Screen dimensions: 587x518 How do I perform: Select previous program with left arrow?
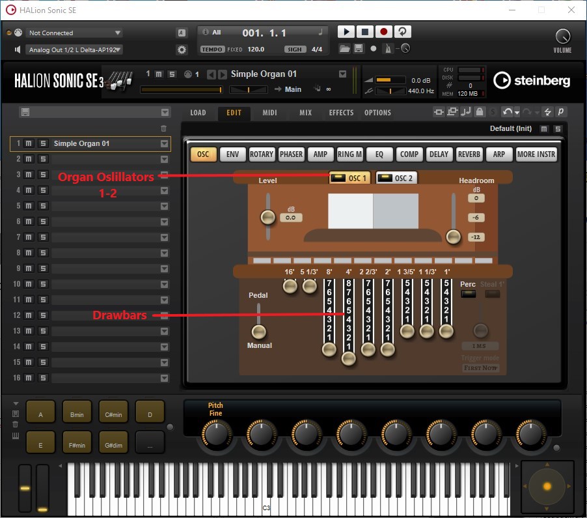point(212,74)
